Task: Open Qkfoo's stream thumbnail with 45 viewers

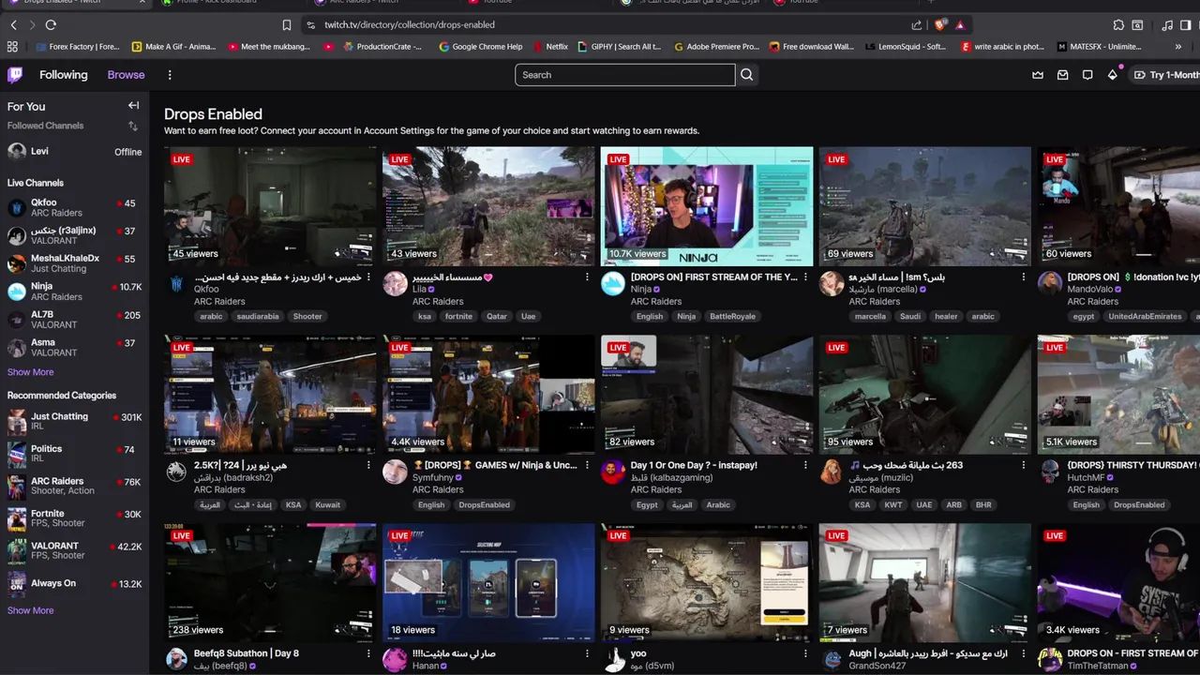Action: click(270, 206)
